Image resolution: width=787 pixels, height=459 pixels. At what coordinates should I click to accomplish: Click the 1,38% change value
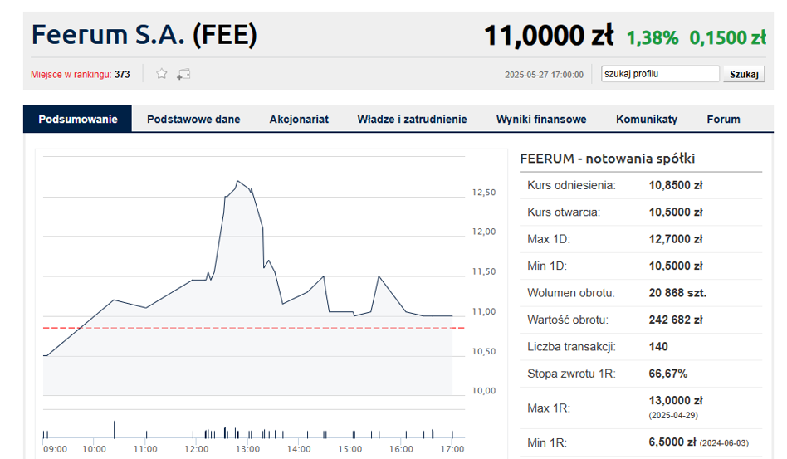point(652,37)
